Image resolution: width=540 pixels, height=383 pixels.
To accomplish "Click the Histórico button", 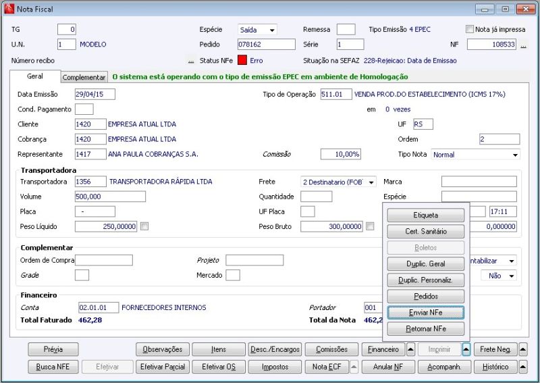I will click(x=495, y=367).
